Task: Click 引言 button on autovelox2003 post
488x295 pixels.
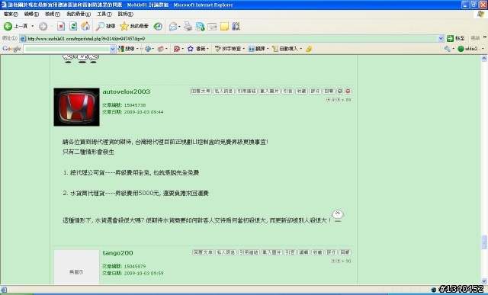Action: (x=288, y=91)
